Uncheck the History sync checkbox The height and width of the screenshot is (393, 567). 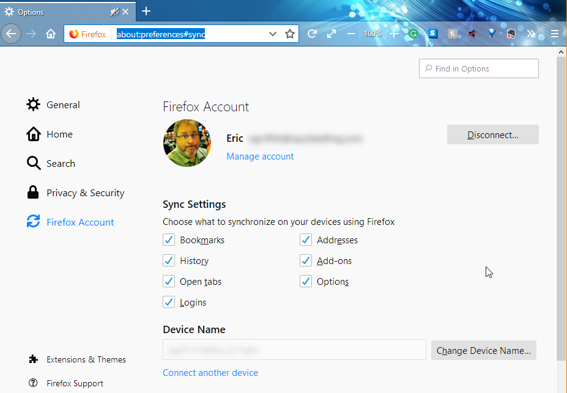click(169, 260)
